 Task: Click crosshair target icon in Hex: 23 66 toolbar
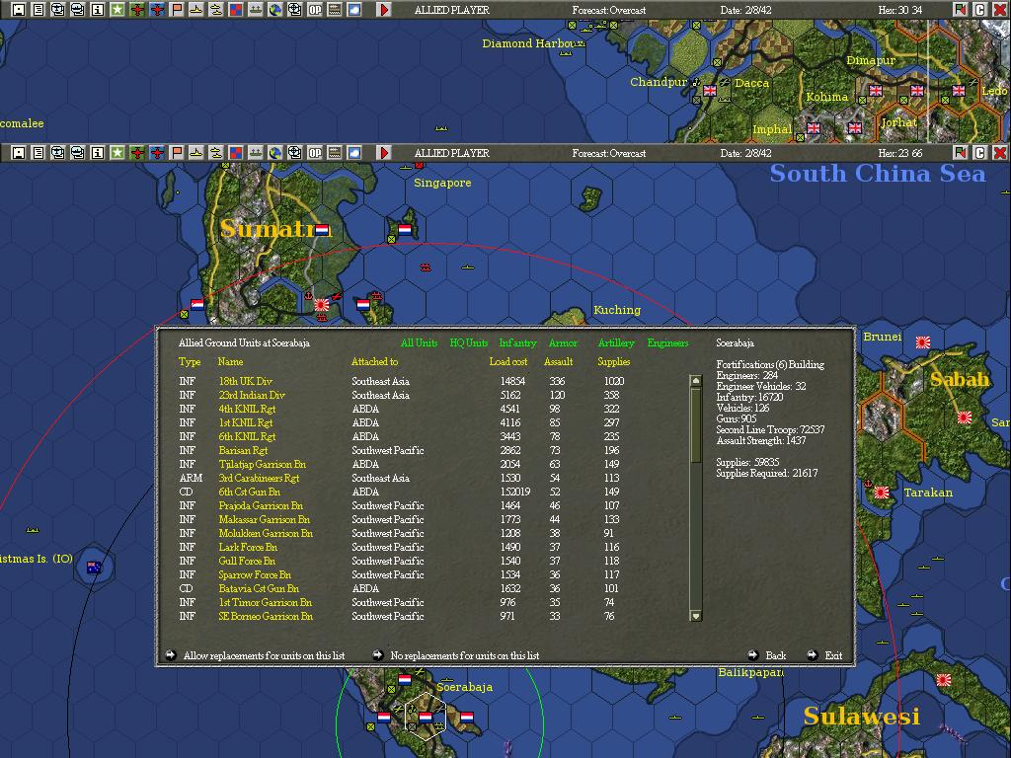294,153
